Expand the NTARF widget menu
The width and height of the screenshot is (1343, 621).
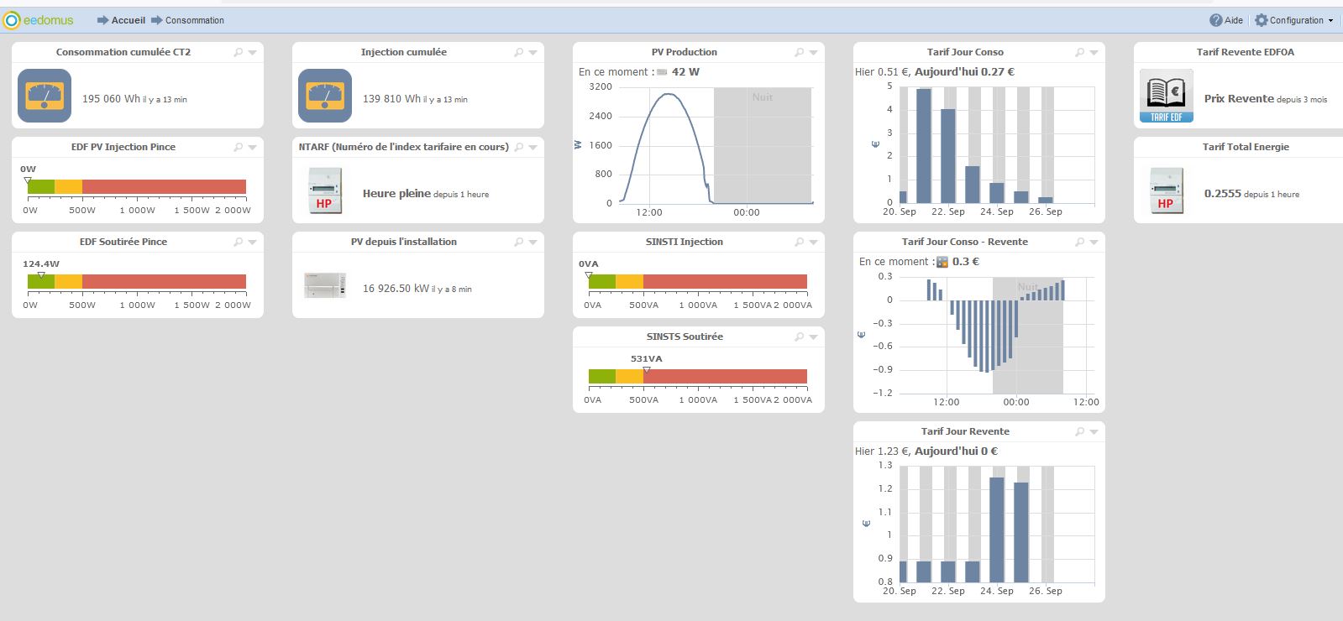point(532,148)
